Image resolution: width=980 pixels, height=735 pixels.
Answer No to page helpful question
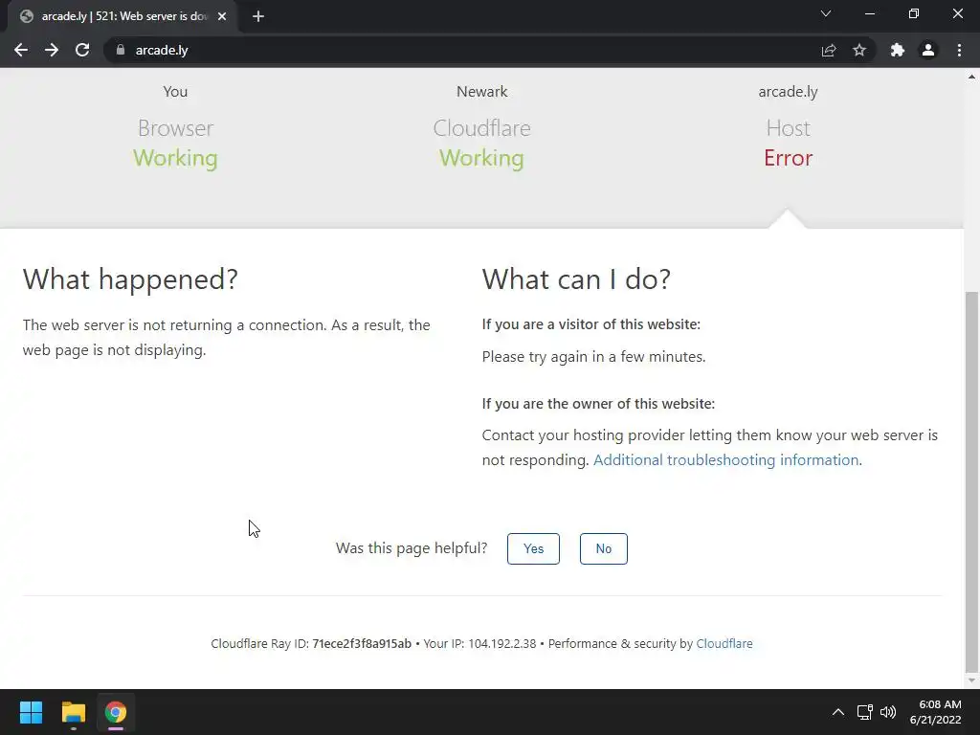(x=603, y=548)
